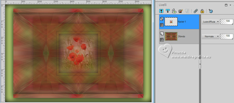Click the Sfondo layer type icon
The height and width of the screenshot is (103, 234).
(x=162, y=33)
